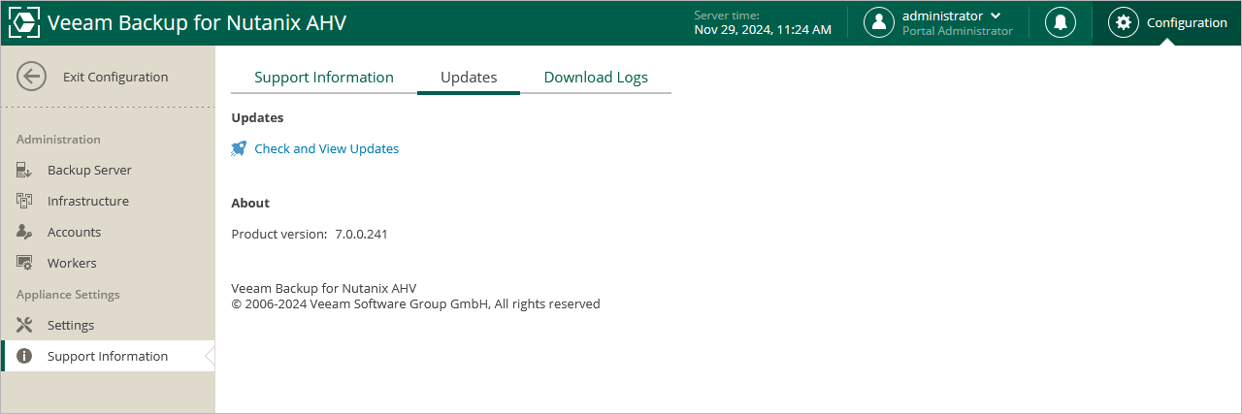Switch to the Support Information tab

pyautogui.click(x=324, y=78)
